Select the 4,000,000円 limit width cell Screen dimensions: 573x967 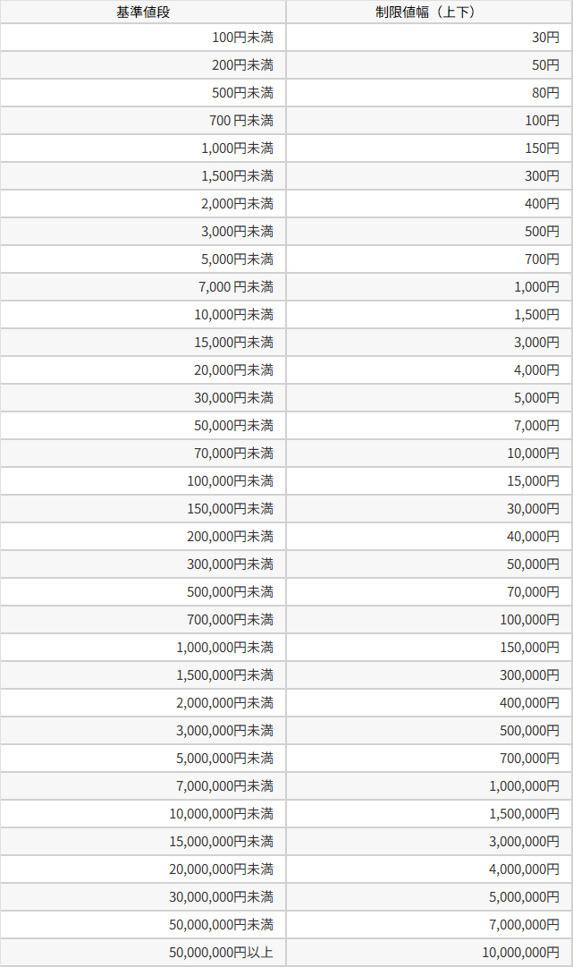[x=525, y=869]
